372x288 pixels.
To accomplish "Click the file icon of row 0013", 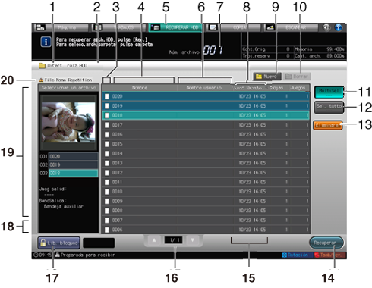I will point(107,163).
